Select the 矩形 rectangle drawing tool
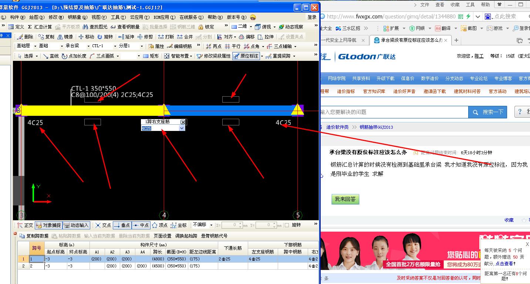This screenshot has width=530, height=284. coord(151,56)
